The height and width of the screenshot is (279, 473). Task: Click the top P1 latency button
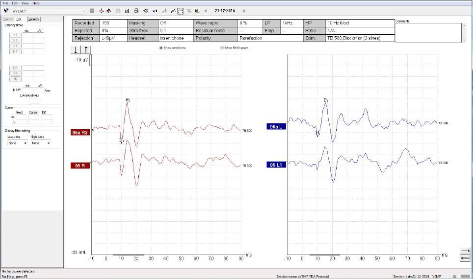(15, 35)
